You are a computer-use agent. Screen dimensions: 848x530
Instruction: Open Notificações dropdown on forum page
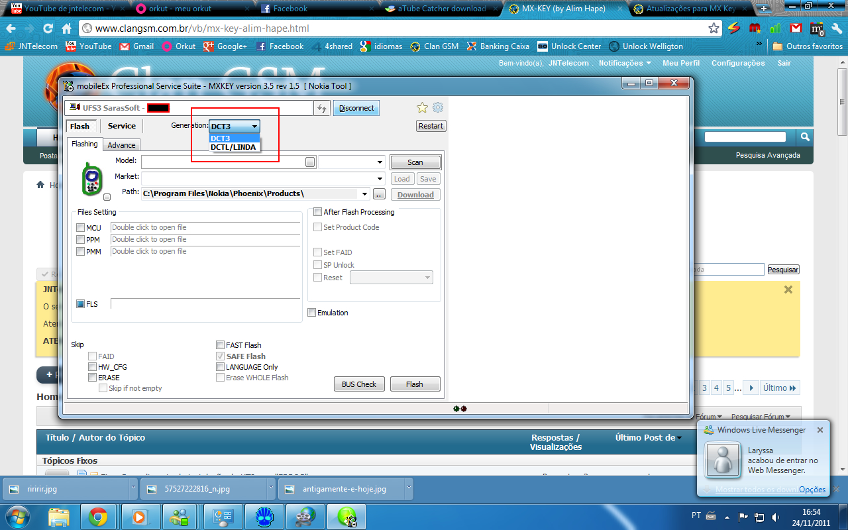click(x=625, y=63)
